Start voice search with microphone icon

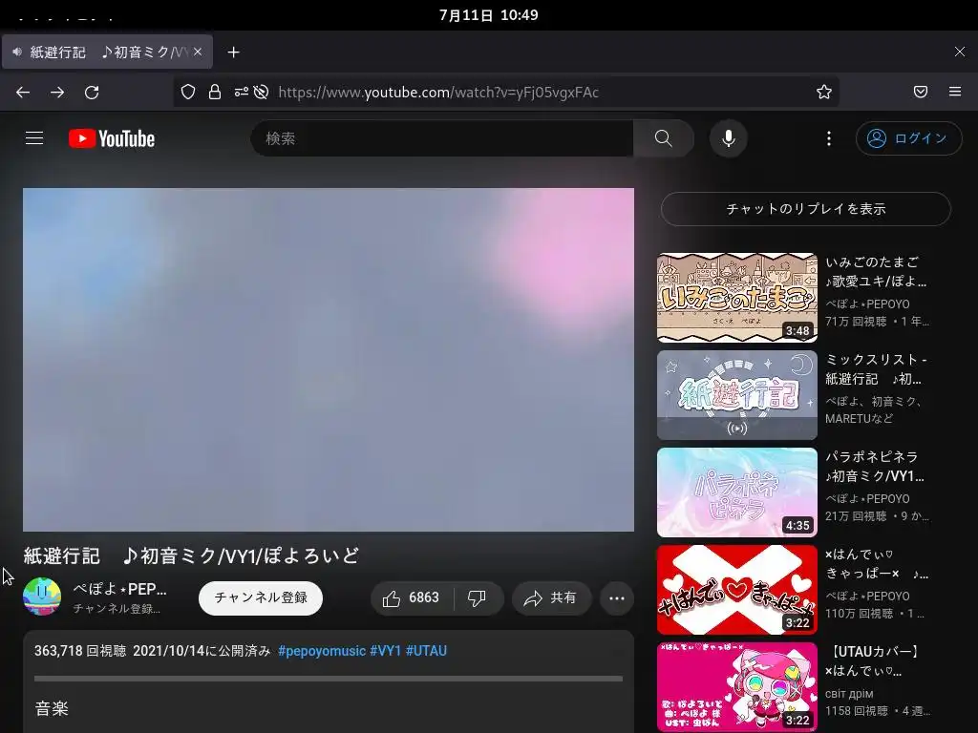(x=728, y=138)
